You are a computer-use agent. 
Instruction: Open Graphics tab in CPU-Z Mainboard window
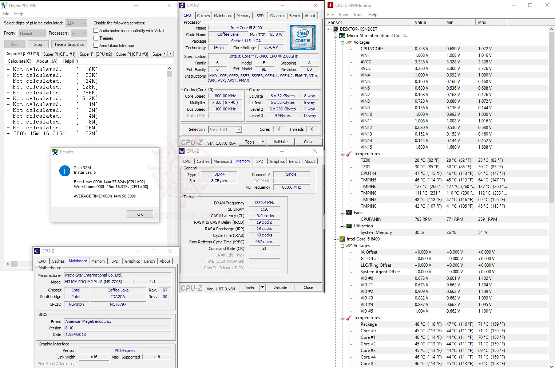coord(132,261)
